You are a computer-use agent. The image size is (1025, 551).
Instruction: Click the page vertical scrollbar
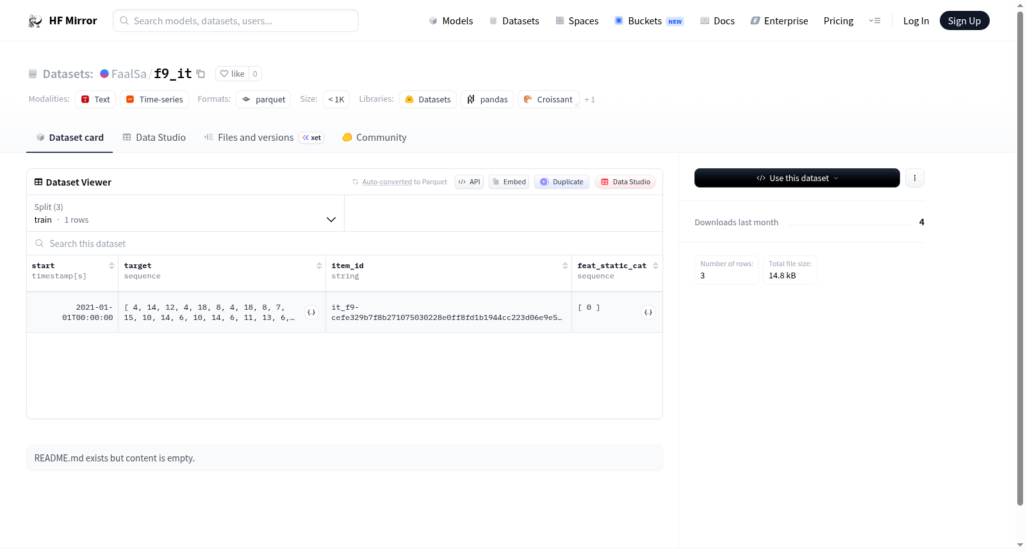[1020, 258]
